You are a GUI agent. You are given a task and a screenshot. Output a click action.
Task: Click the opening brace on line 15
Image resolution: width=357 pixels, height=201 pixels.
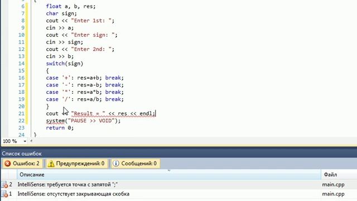tap(47, 71)
